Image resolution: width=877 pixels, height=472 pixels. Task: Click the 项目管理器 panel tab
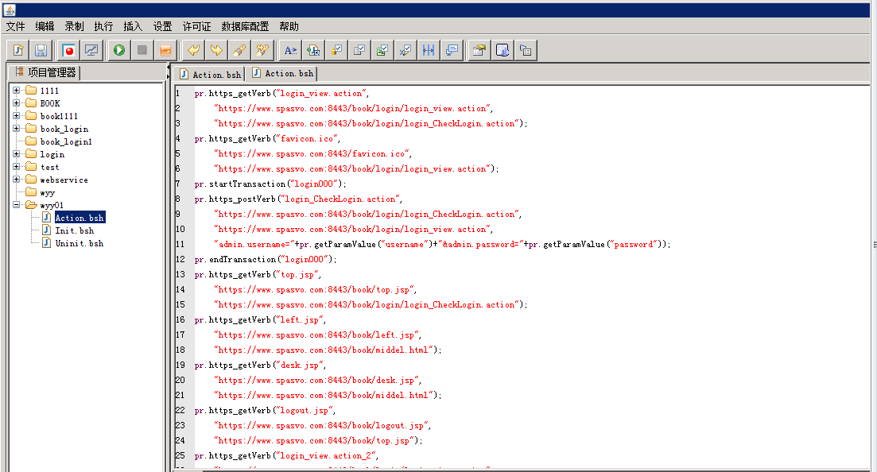pos(46,72)
